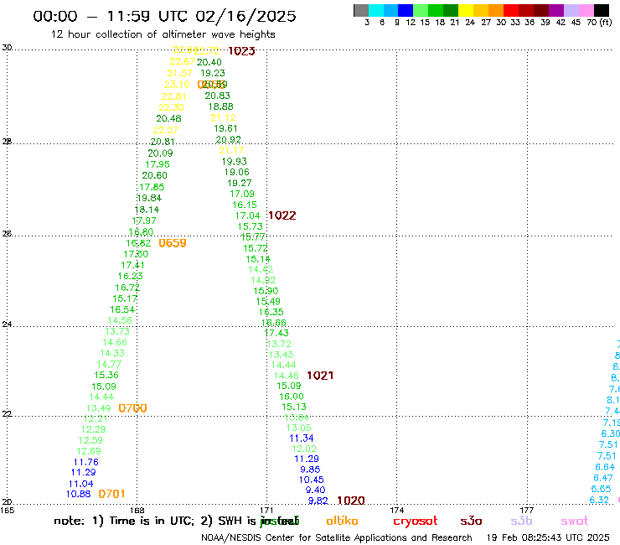
Task: Select the swot satellite legend label
Action: coord(575,522)
